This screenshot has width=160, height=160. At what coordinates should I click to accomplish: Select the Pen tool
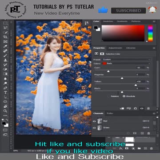[5, 88]
